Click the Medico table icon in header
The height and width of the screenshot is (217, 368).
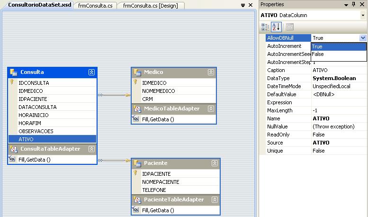tap(137, 72)
